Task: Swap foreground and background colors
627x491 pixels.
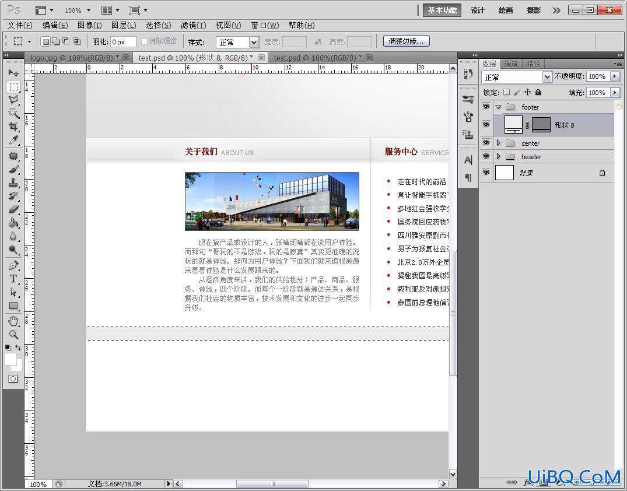Action: pos(19,348)
